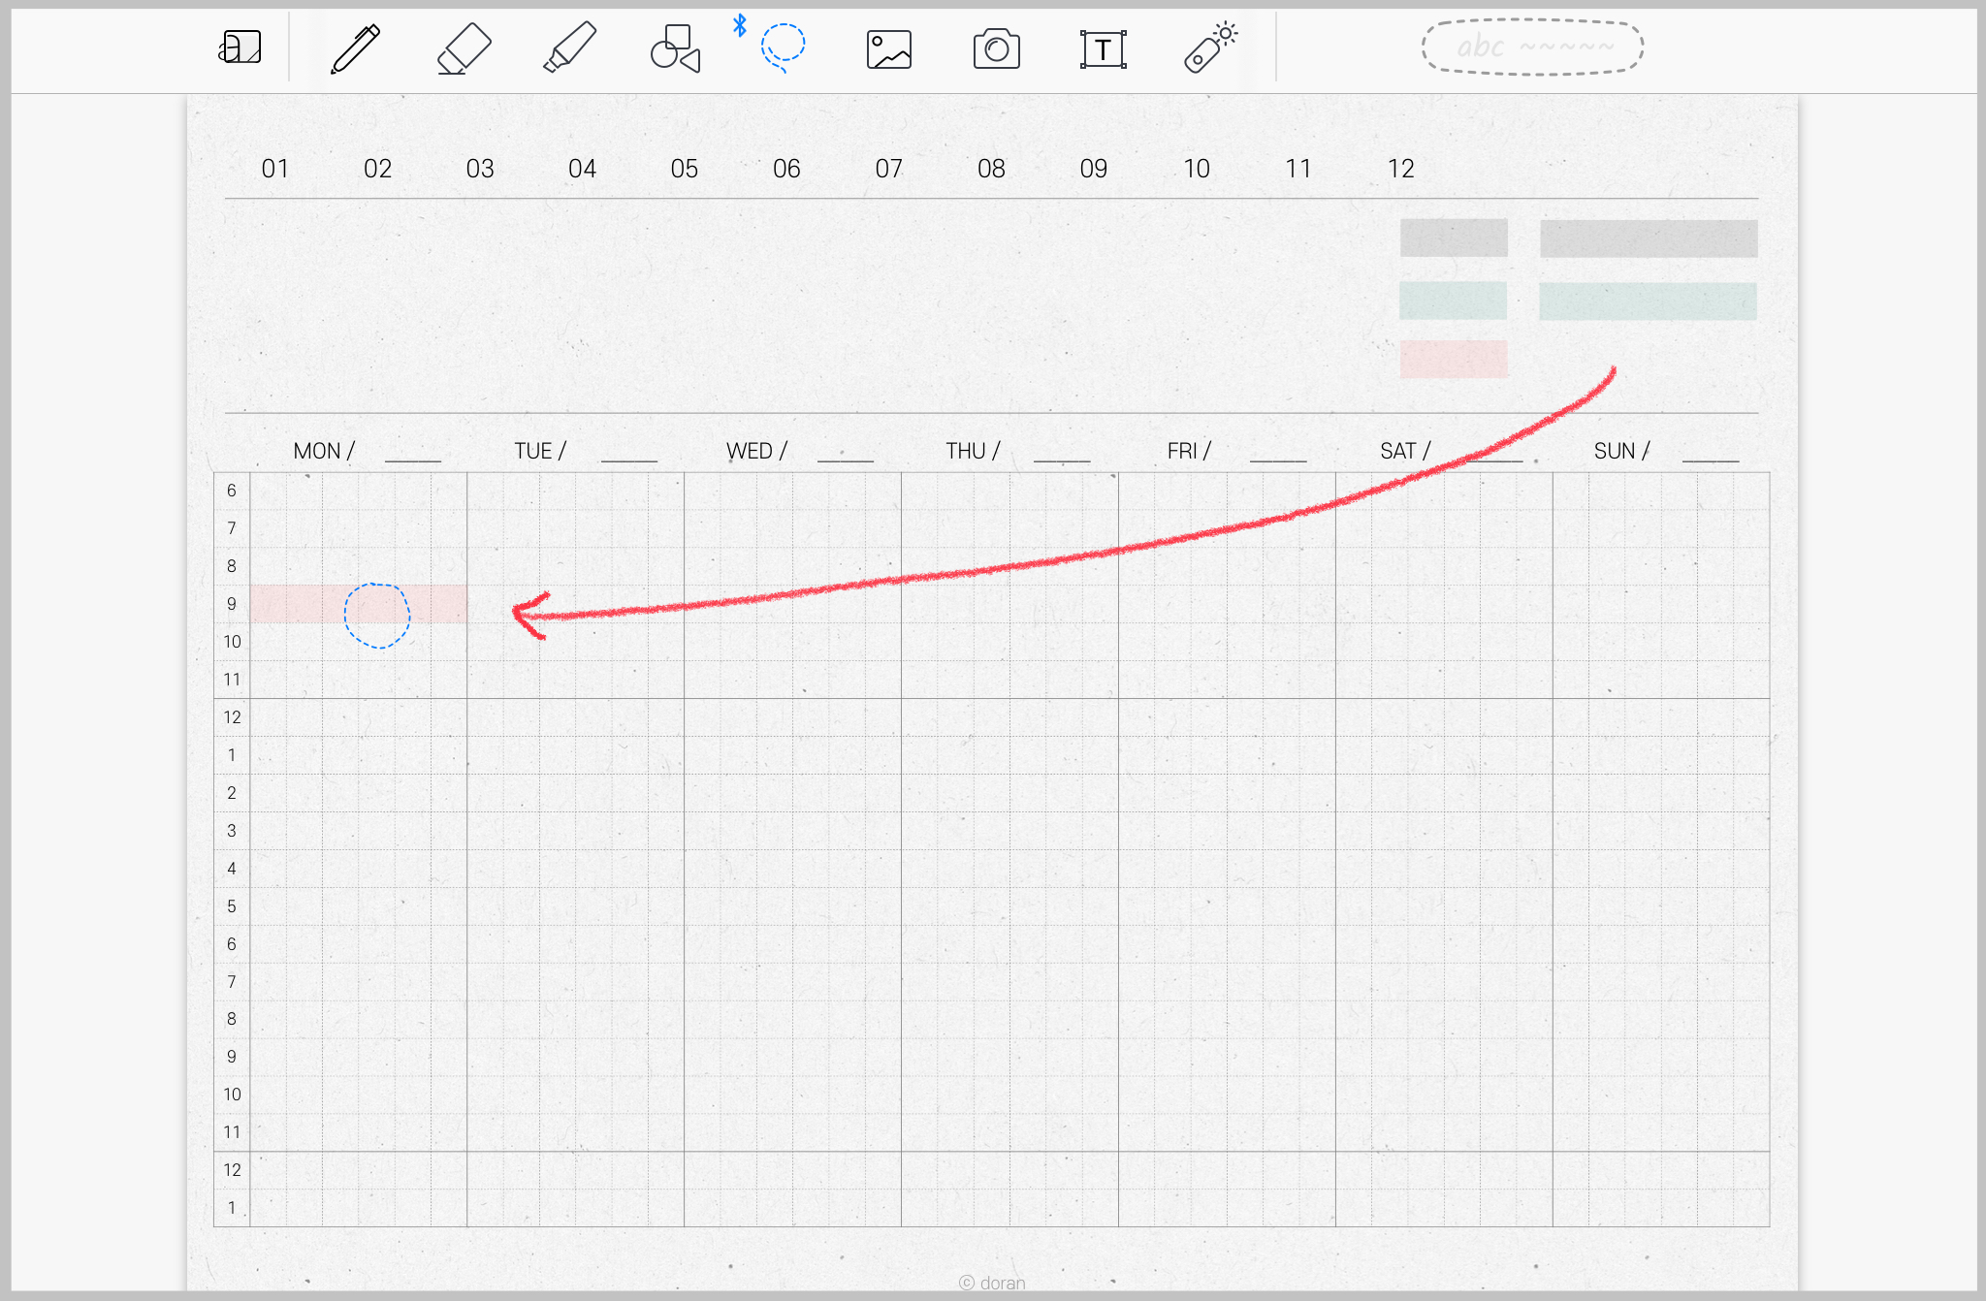
Task: Click the Bluetooth stylus indicator
Action: (x=740, y=26)
